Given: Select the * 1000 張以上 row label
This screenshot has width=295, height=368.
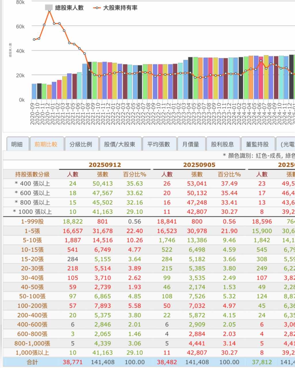Looking at the screenshot, I should pos(32,212).
